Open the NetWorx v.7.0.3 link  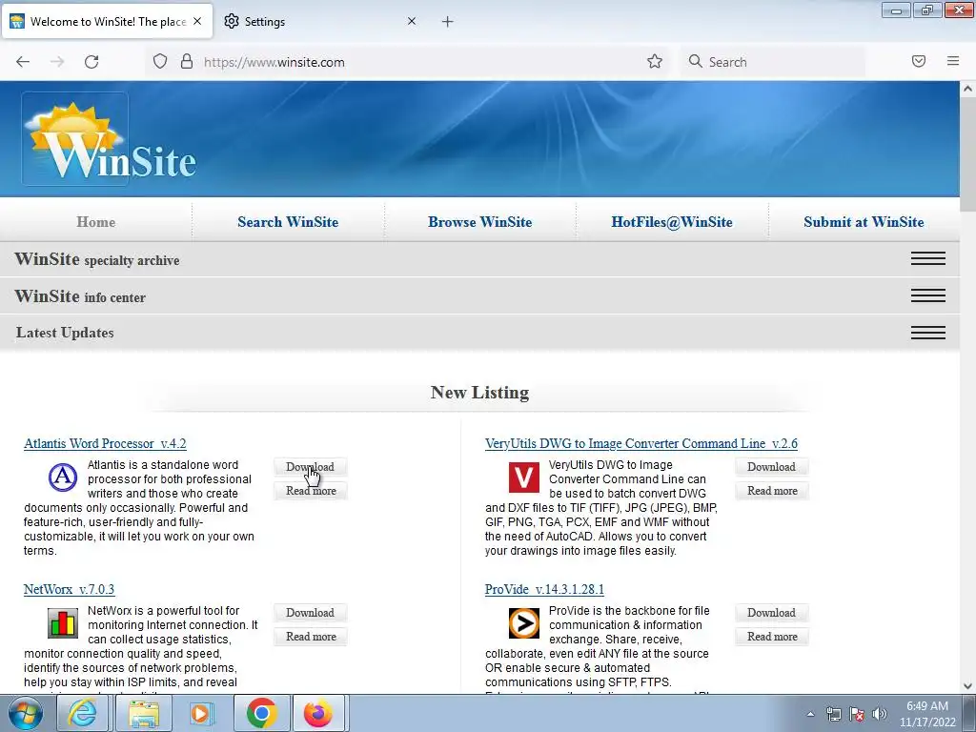point(69,589)
